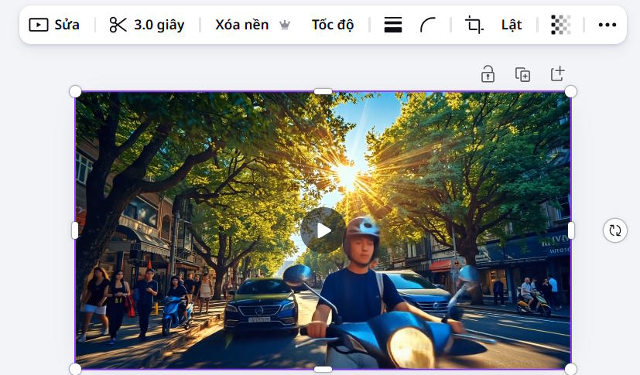Viewport: 640px width, 375px height.
Task: Lock the selected video element
Action: (x=488, y=74)
